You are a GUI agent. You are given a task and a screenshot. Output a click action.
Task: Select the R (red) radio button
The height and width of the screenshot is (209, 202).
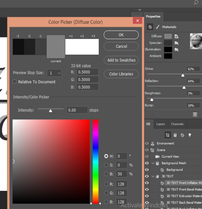pos(106,184)
